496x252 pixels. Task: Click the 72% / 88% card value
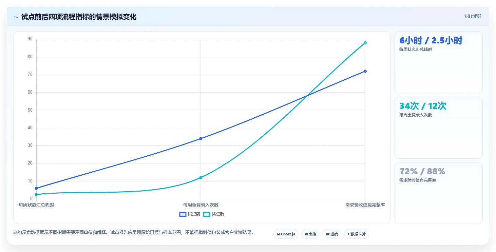tap(422, 172)
